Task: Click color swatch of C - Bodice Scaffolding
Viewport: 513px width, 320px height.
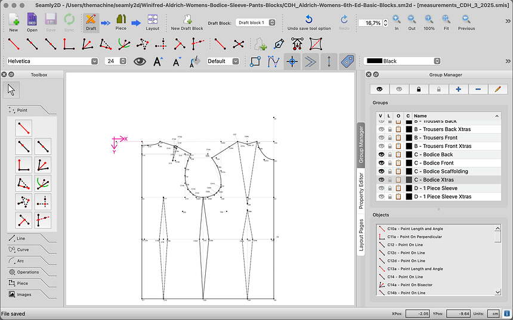Action: point(409,171)
